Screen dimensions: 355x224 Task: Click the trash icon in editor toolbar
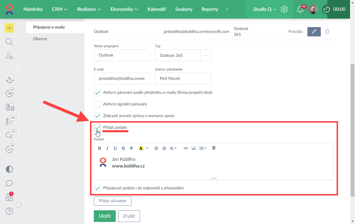point(214,148)
